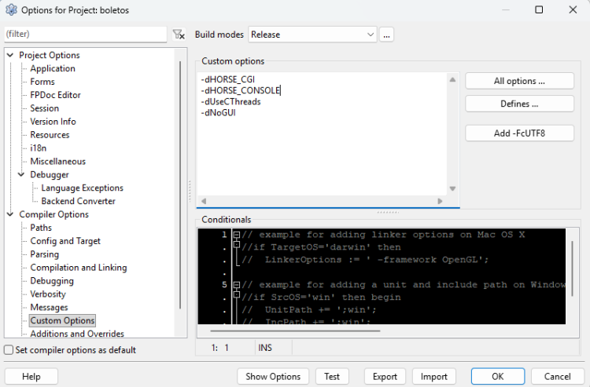The image size is (590, 387).
Task: Collapse the Compiler Options tree node
Action: pyautogui.click(x=10, y=214)
